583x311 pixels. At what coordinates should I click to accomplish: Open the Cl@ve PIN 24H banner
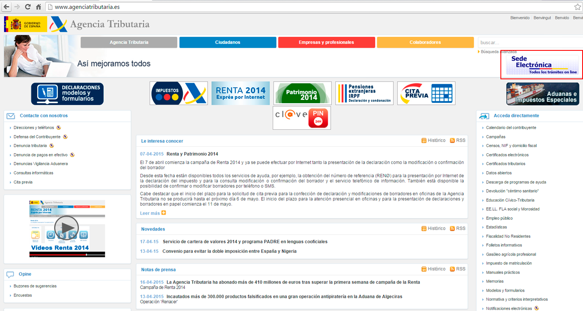coord(302,118)
